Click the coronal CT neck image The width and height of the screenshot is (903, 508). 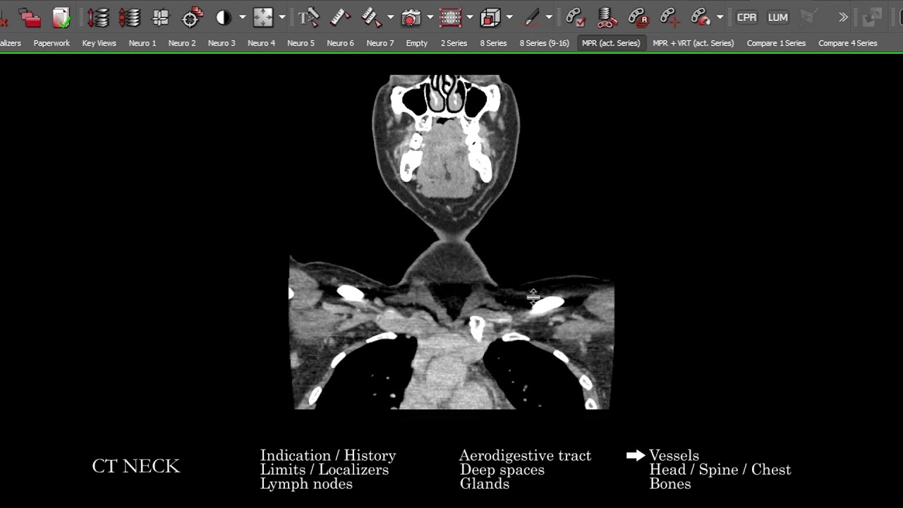tap(451, 242)
